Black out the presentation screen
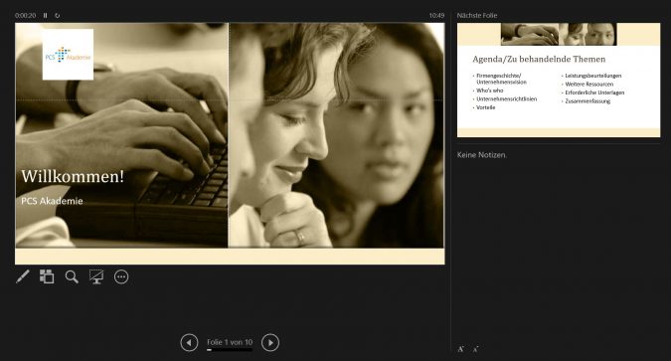 coord(96,276)
